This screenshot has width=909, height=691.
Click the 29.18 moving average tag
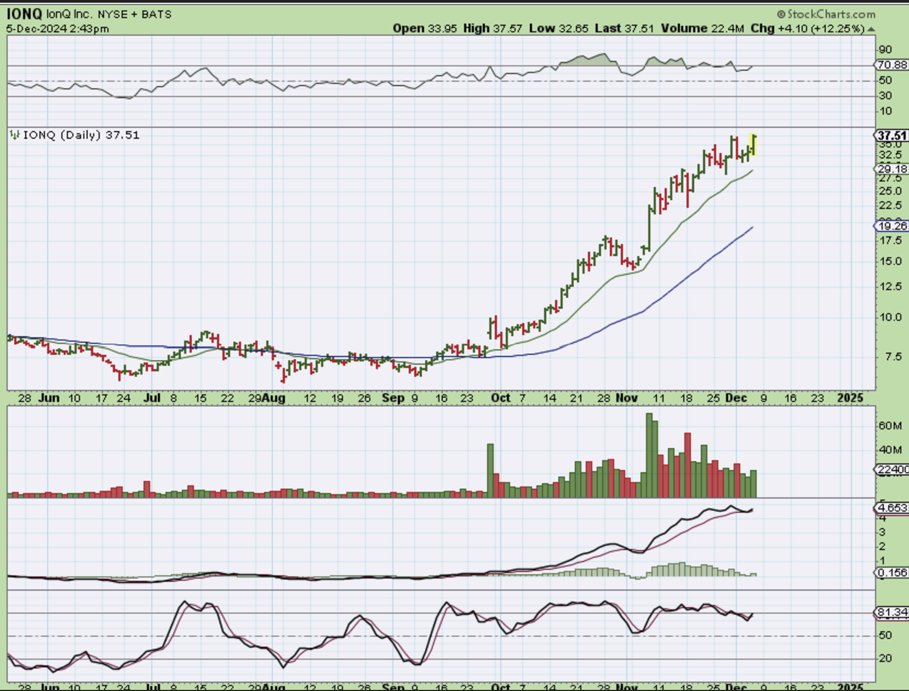coord(891,169)
